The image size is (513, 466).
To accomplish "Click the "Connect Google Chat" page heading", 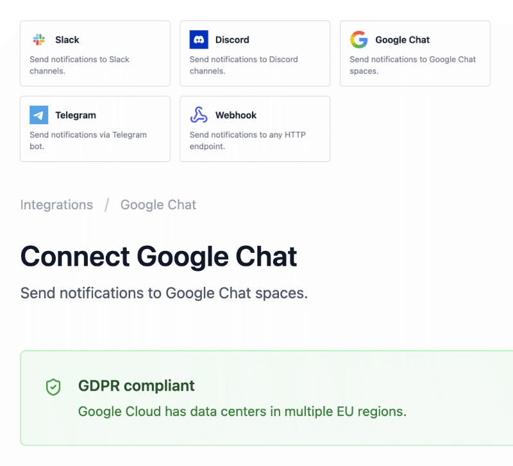I will (x=159, y=257).
